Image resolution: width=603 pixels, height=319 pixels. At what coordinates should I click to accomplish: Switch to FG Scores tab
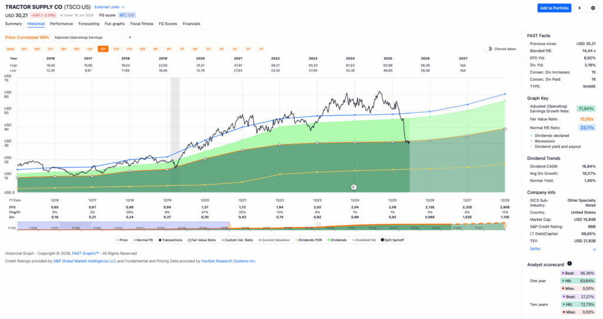click(x=168, y=24)
